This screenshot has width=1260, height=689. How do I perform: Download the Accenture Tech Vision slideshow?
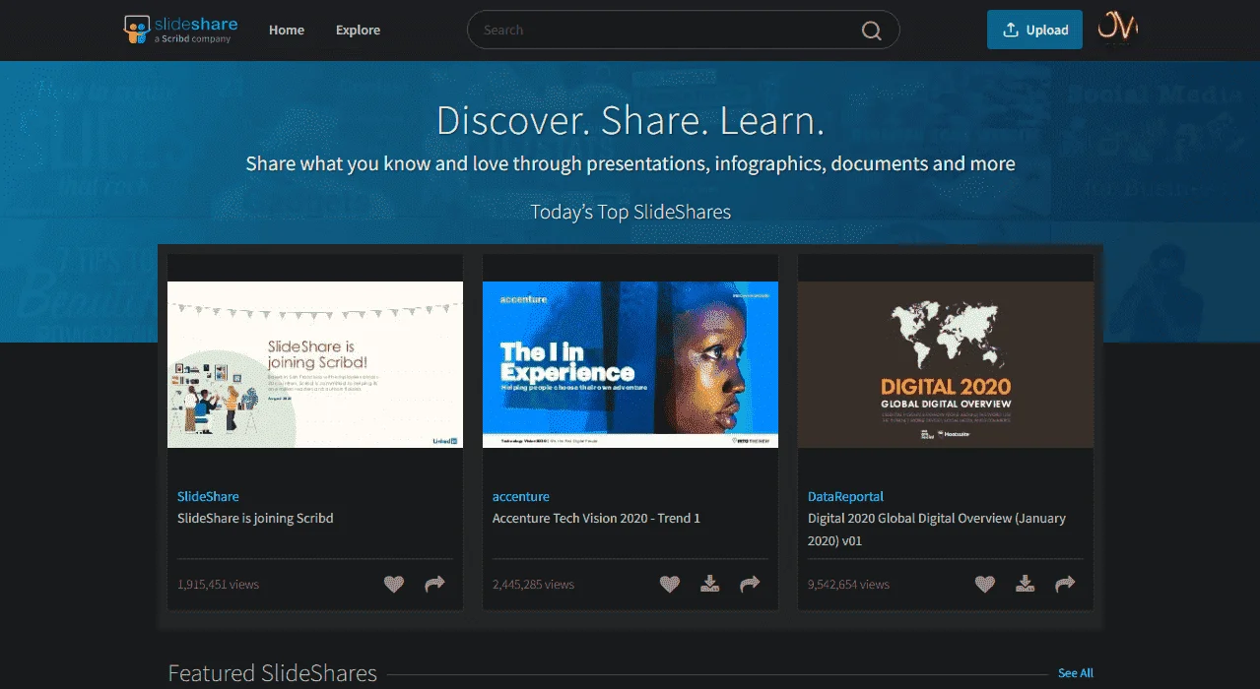710,584
